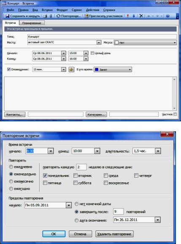Expand the Конец date dropdown
This screenshot has width=181, height=244.
(63, 59)
